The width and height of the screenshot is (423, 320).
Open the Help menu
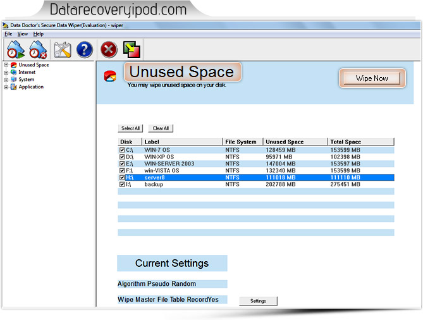39,34
